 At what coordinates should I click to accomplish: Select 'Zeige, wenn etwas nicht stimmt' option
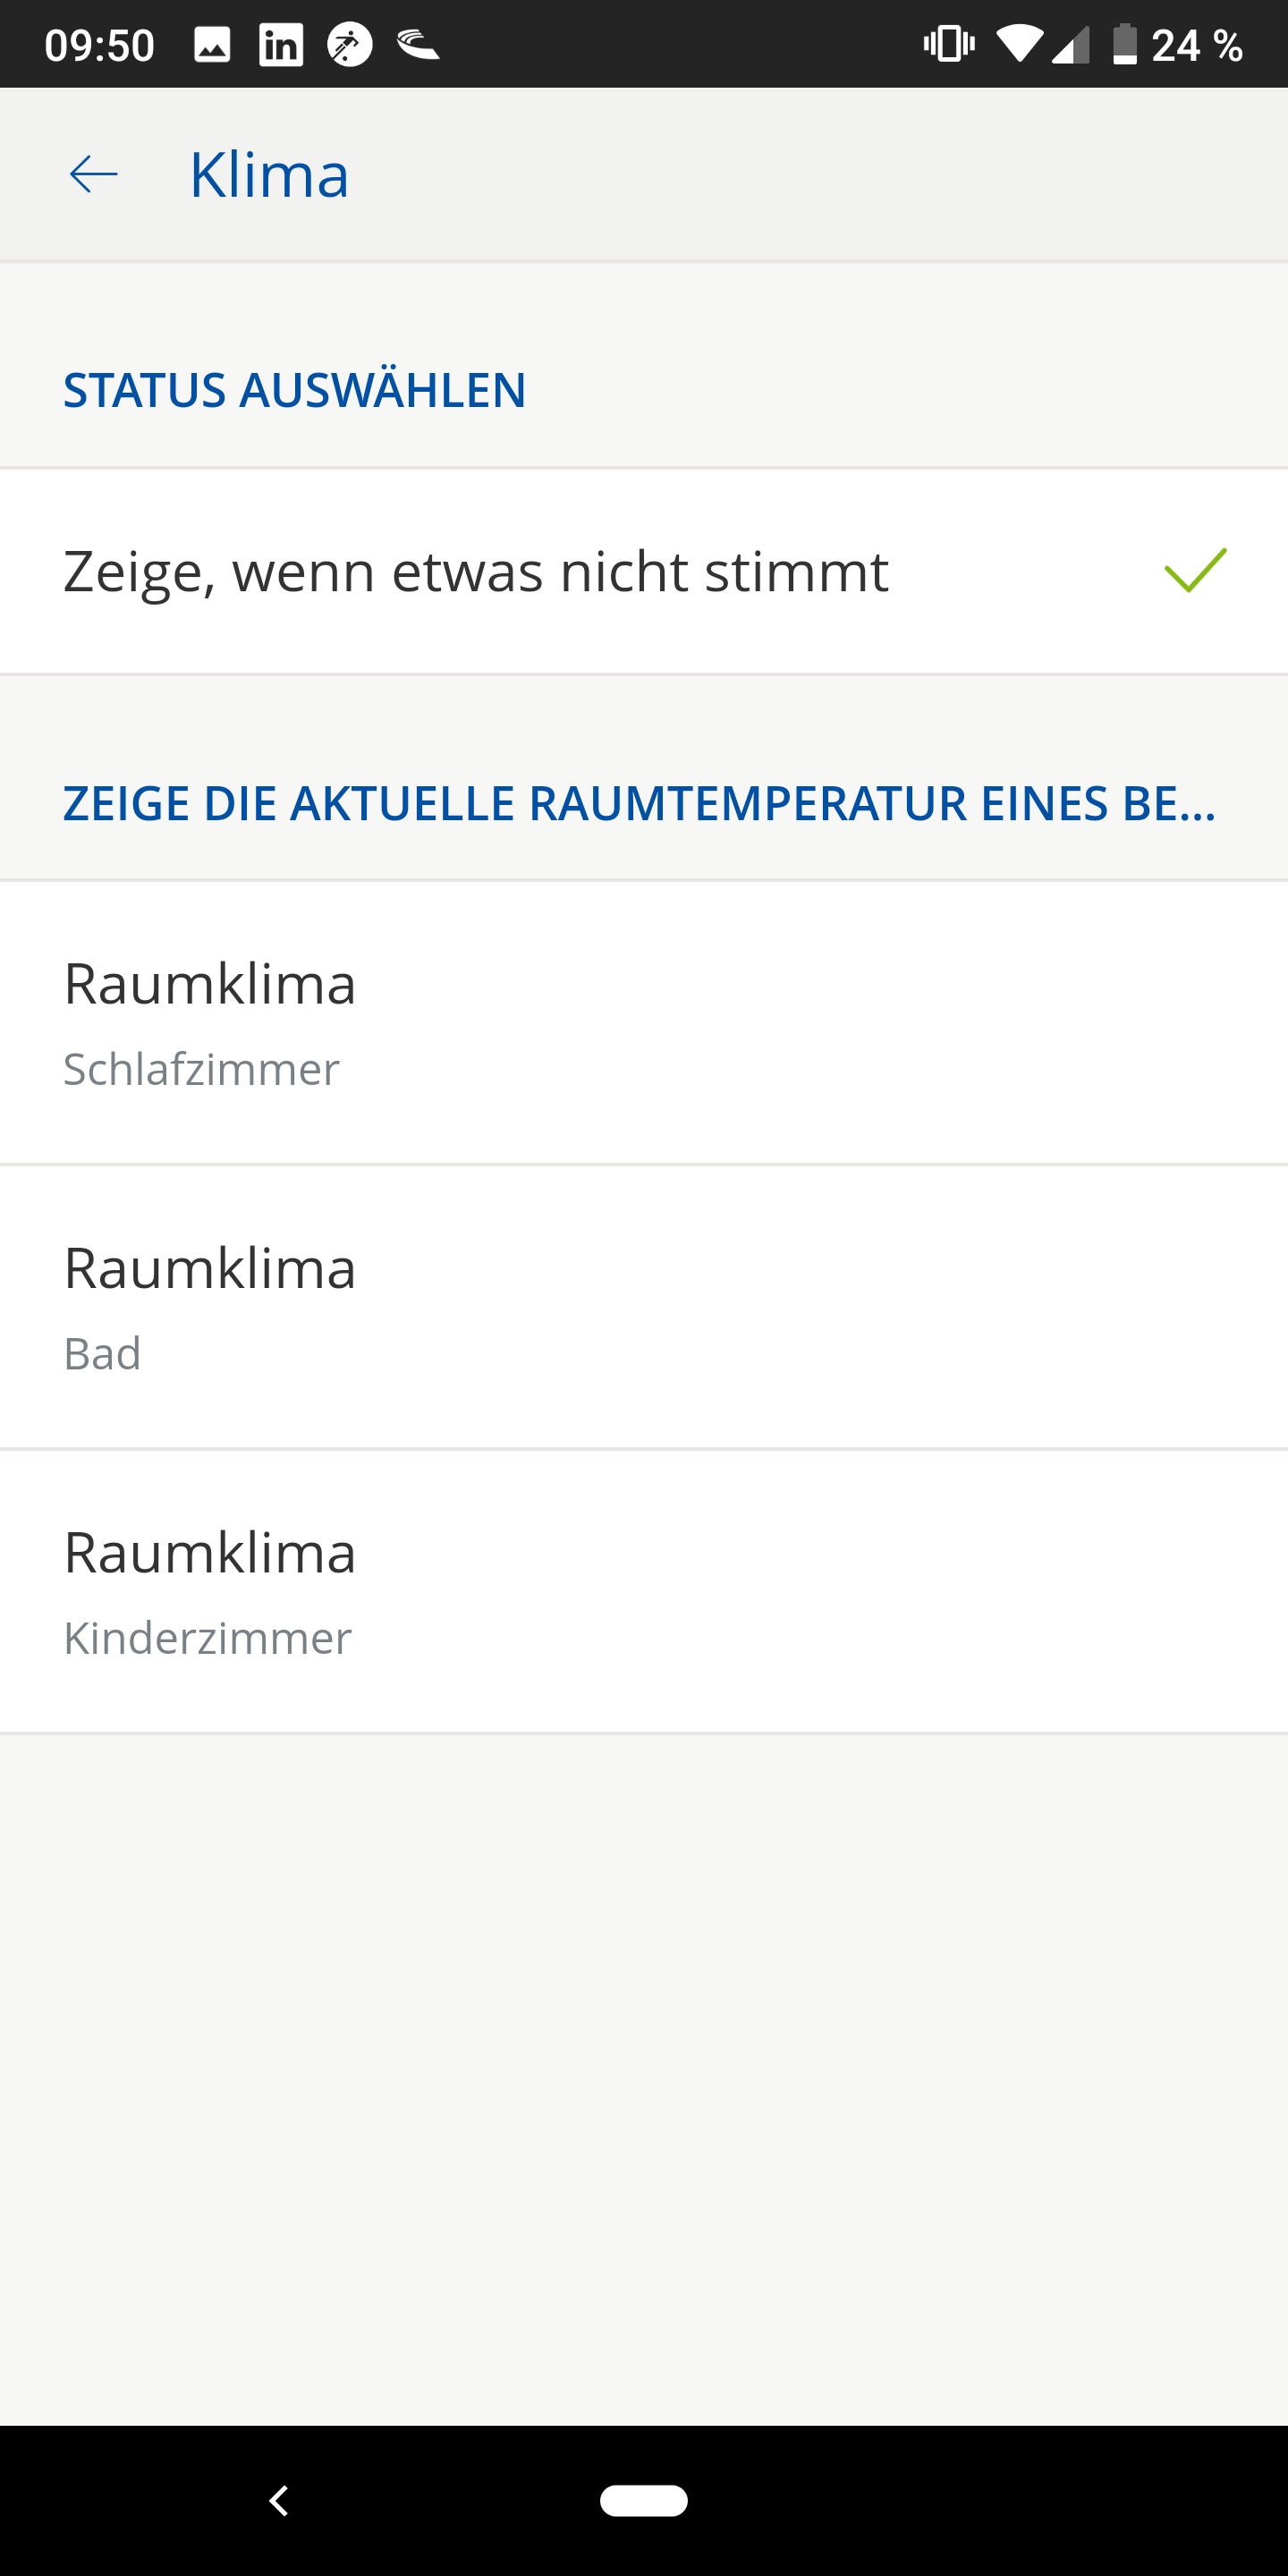point(476,572)
